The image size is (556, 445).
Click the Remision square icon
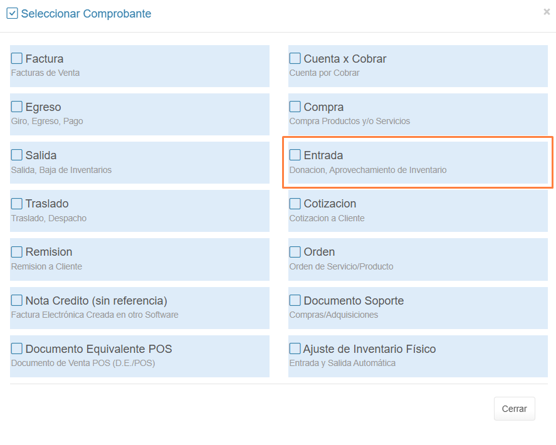point(17,251)
